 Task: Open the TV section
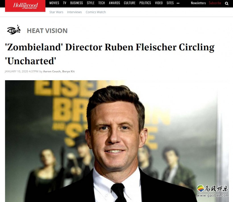65,3
